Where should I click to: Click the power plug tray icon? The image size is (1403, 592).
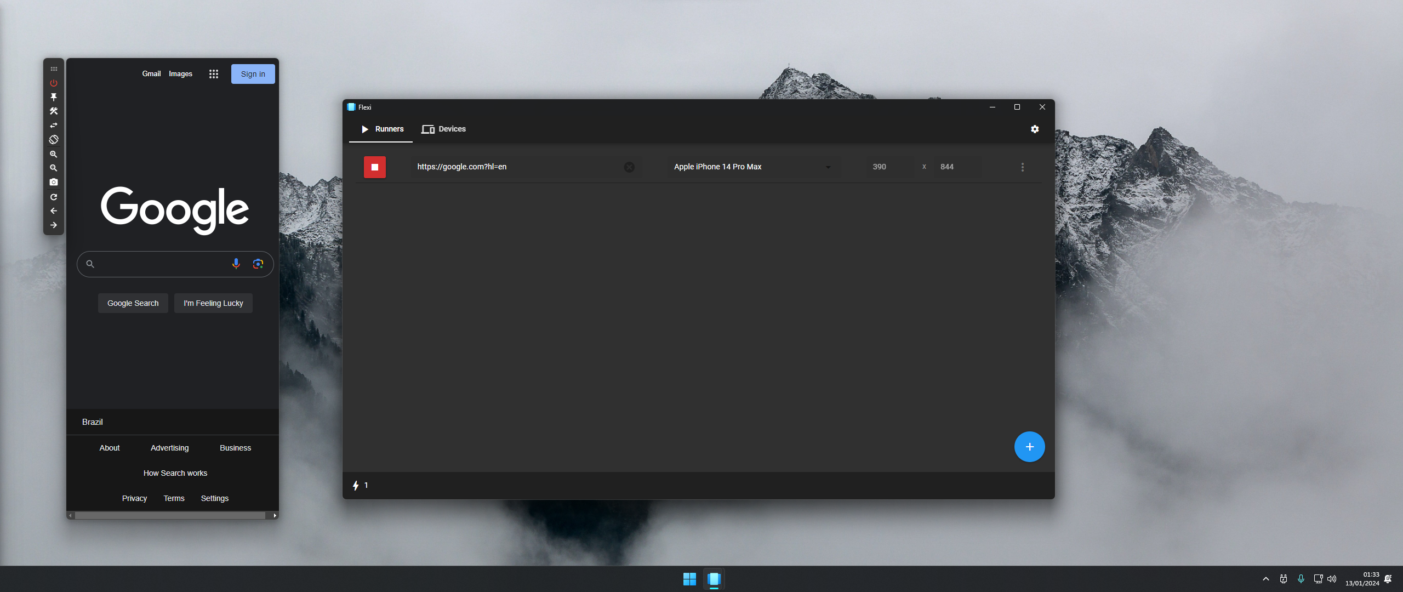[1284, 579]
